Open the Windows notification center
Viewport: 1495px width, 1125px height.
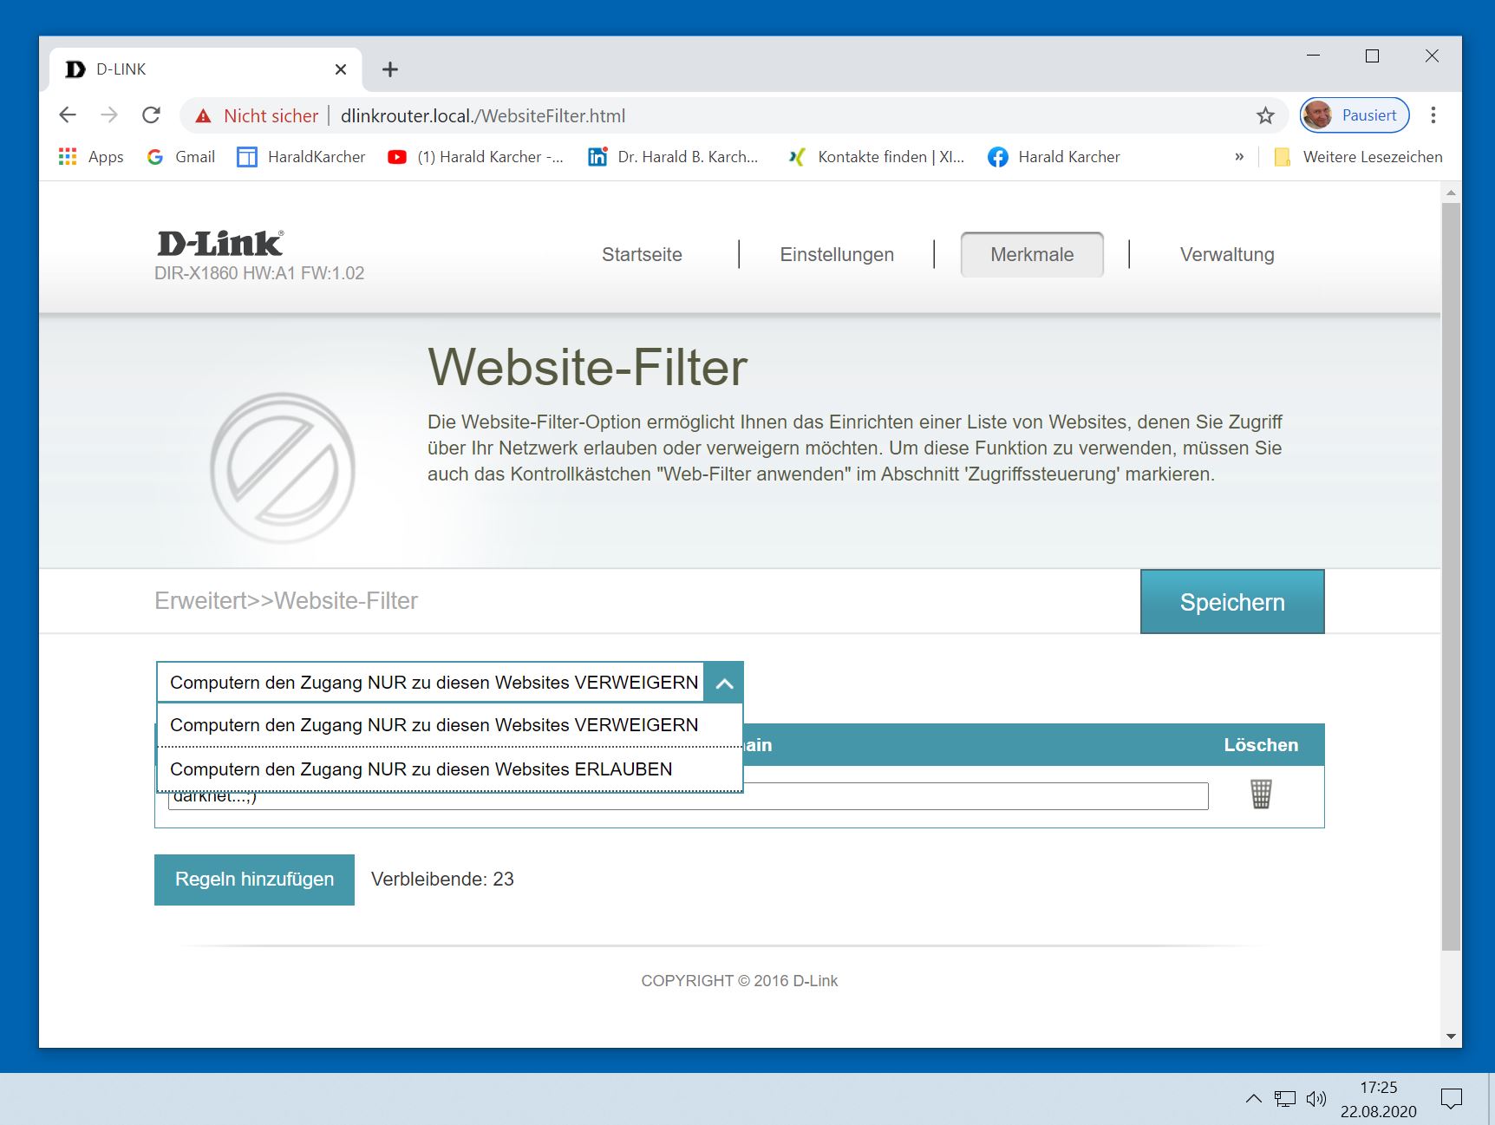(x=1451, y=1099)
